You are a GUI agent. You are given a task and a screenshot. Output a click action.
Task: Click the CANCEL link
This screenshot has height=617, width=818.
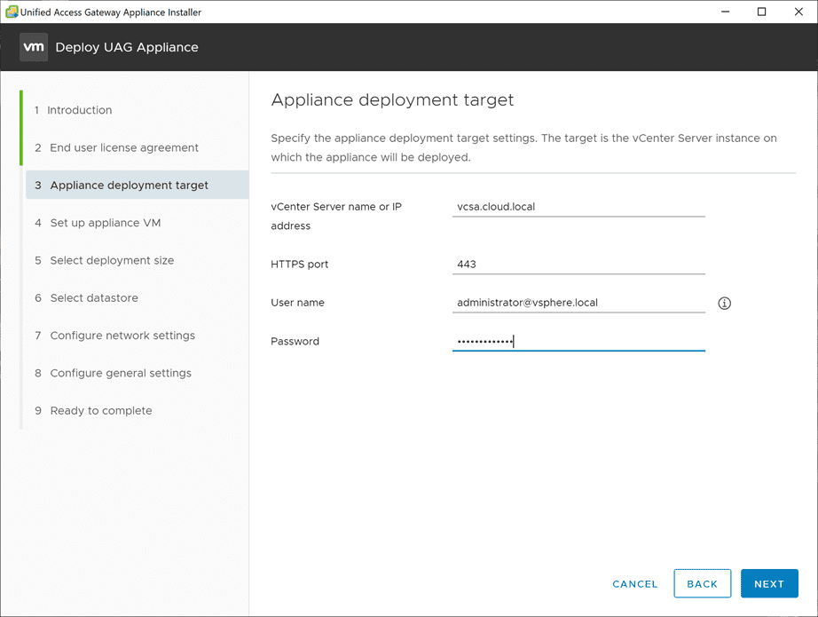(x=634, y=583)
